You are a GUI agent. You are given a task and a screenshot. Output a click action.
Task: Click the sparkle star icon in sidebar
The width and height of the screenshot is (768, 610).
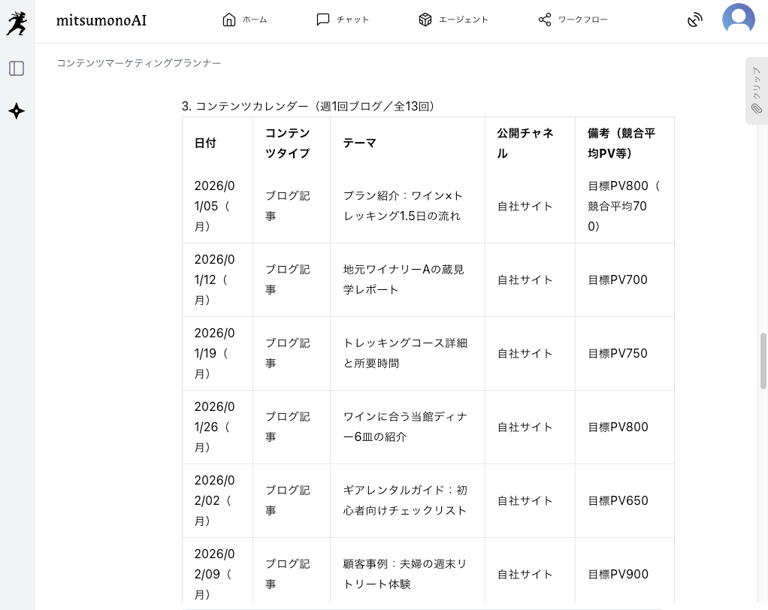(17, 111)
